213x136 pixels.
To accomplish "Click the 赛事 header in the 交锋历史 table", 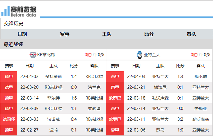I will click(x=65, y=34).
